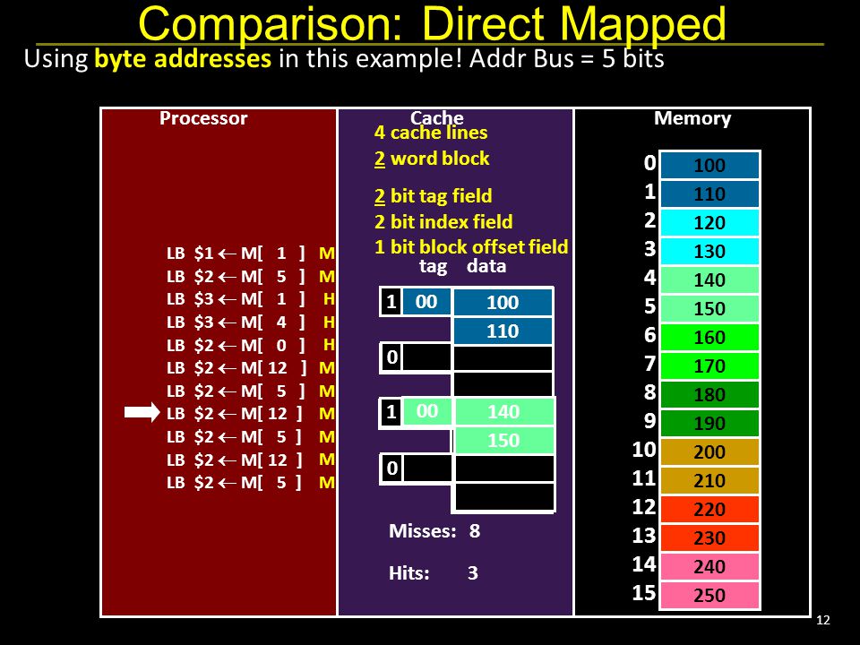Screen dimensions: 860x645
Task: Click the cache data cell '100'
Action: (x=503, y=302)
